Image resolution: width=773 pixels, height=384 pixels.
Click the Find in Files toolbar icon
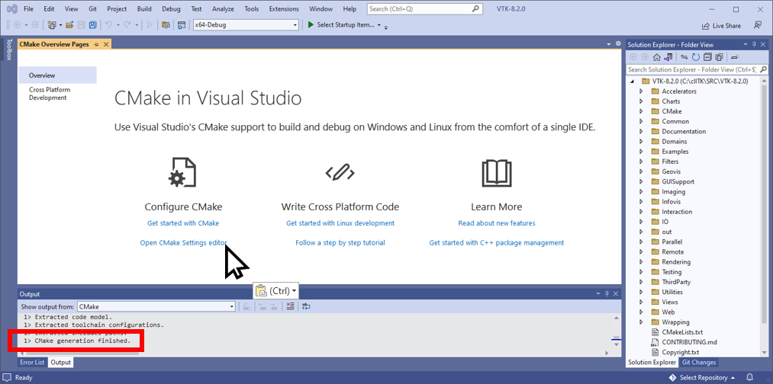pos(166,24)
